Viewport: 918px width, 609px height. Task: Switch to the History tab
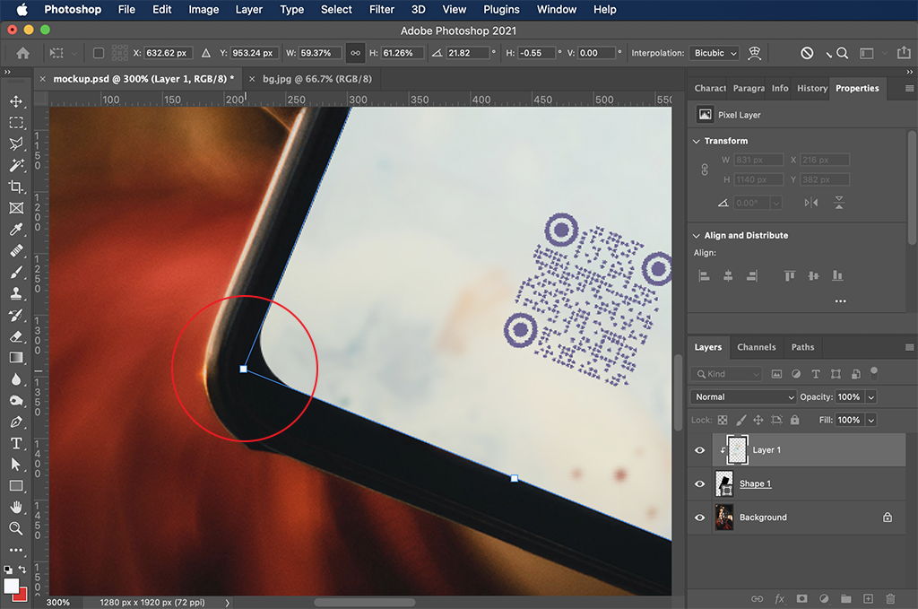click(x=812, y=89)
